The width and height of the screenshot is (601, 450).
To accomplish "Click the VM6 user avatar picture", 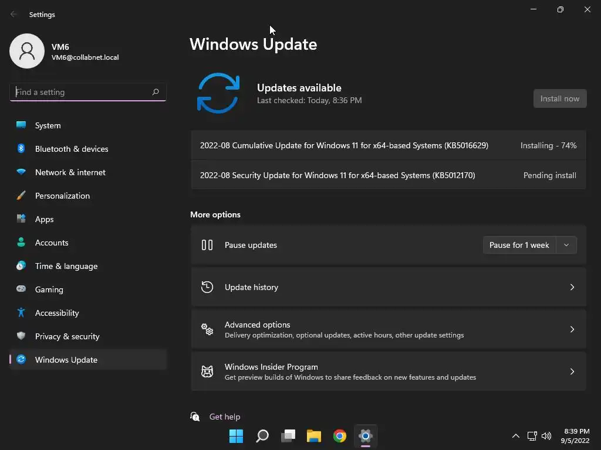I will [x=27, y=51].
